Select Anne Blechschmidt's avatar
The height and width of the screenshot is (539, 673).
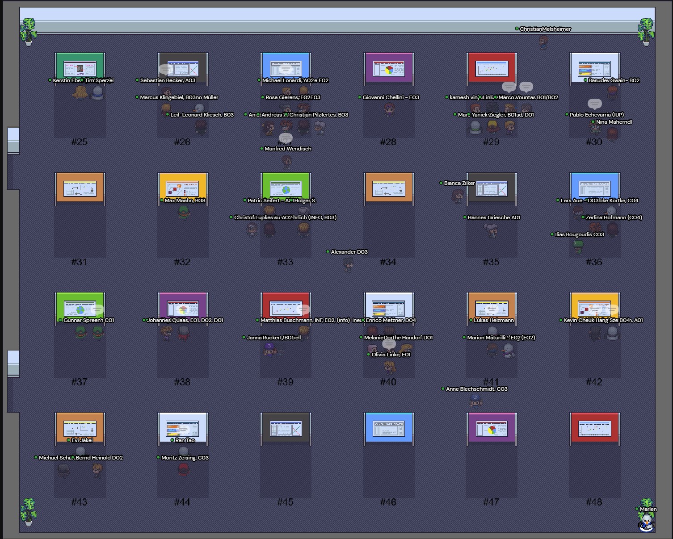pyautogui.click(x=476, y=400)
